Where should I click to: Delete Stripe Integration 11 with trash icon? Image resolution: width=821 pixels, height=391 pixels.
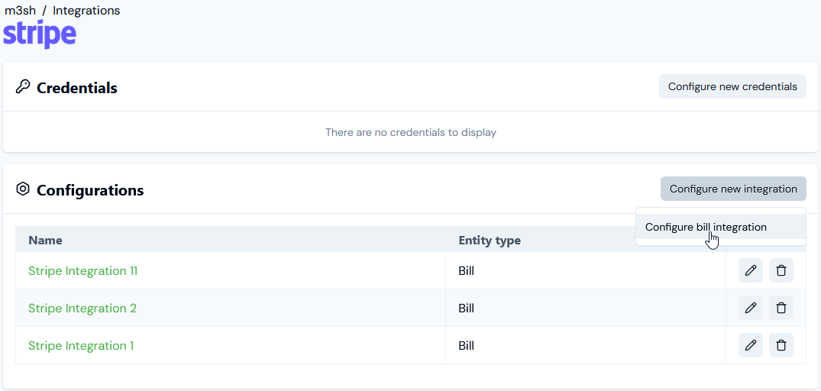[781, 270]
